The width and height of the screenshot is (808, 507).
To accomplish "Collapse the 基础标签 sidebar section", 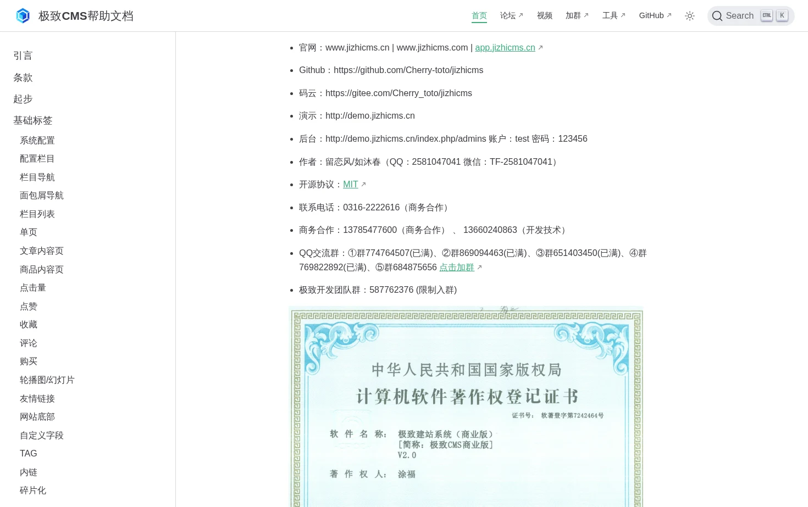I will click(x=33, y=120).
